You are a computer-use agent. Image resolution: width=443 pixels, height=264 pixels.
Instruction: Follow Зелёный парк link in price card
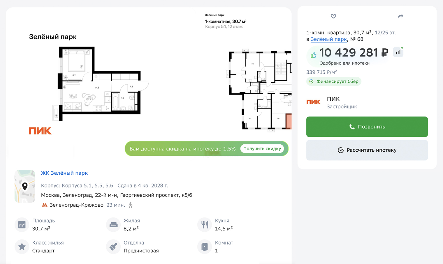(x=329, y=39)
